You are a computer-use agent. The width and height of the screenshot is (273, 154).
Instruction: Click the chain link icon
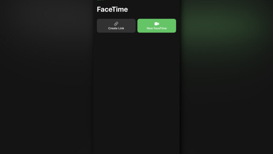[x=116, y=24]
